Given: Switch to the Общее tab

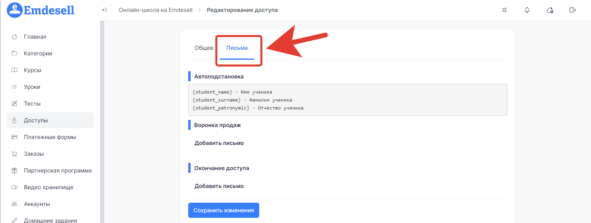Looking at the screenshot, I should [204, 48].
